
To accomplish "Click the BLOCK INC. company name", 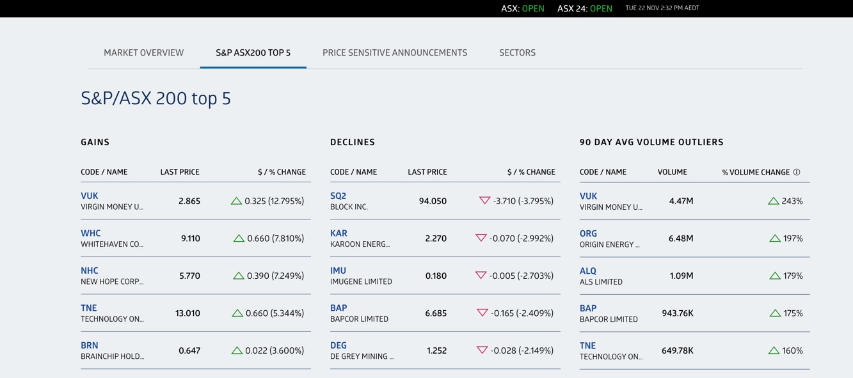I will [349, 207].
